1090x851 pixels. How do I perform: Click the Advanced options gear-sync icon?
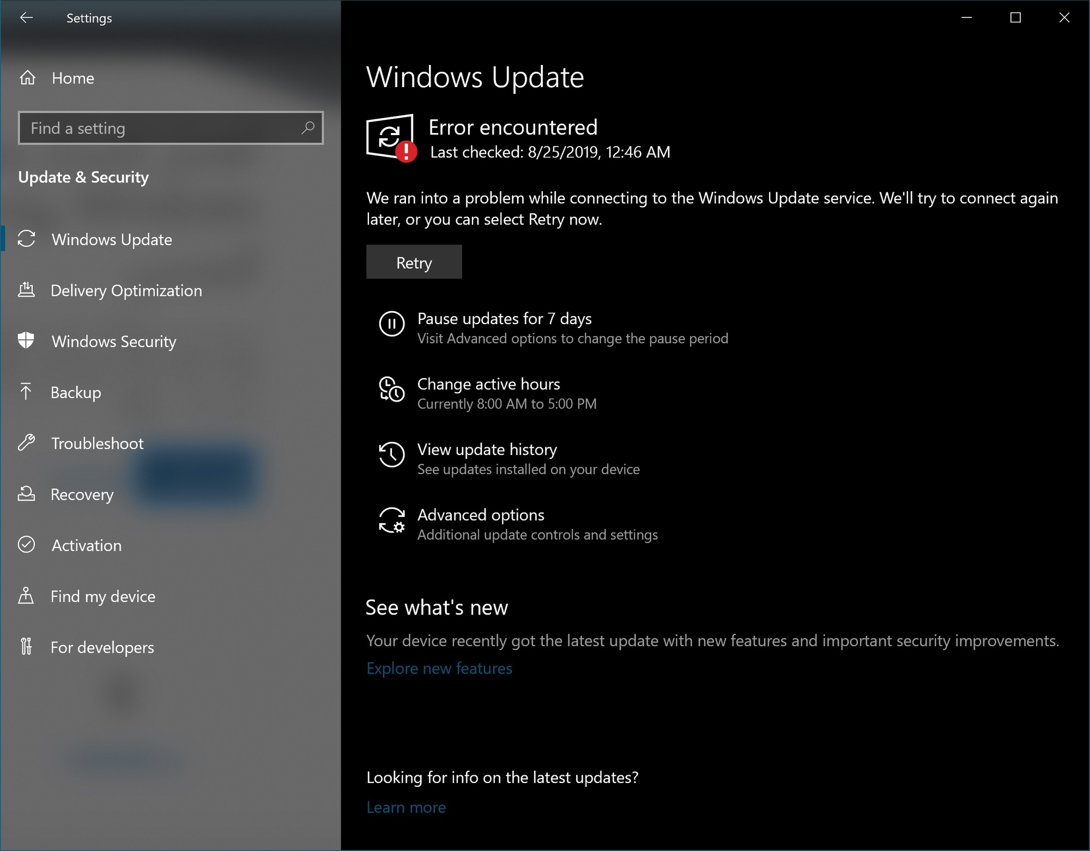[x=392, y=520]
